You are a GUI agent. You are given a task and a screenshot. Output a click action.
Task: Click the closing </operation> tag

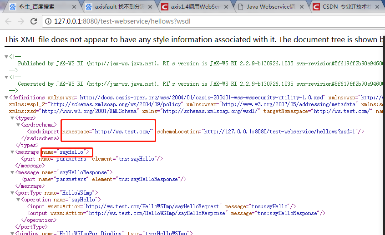(x=39, y=220)
